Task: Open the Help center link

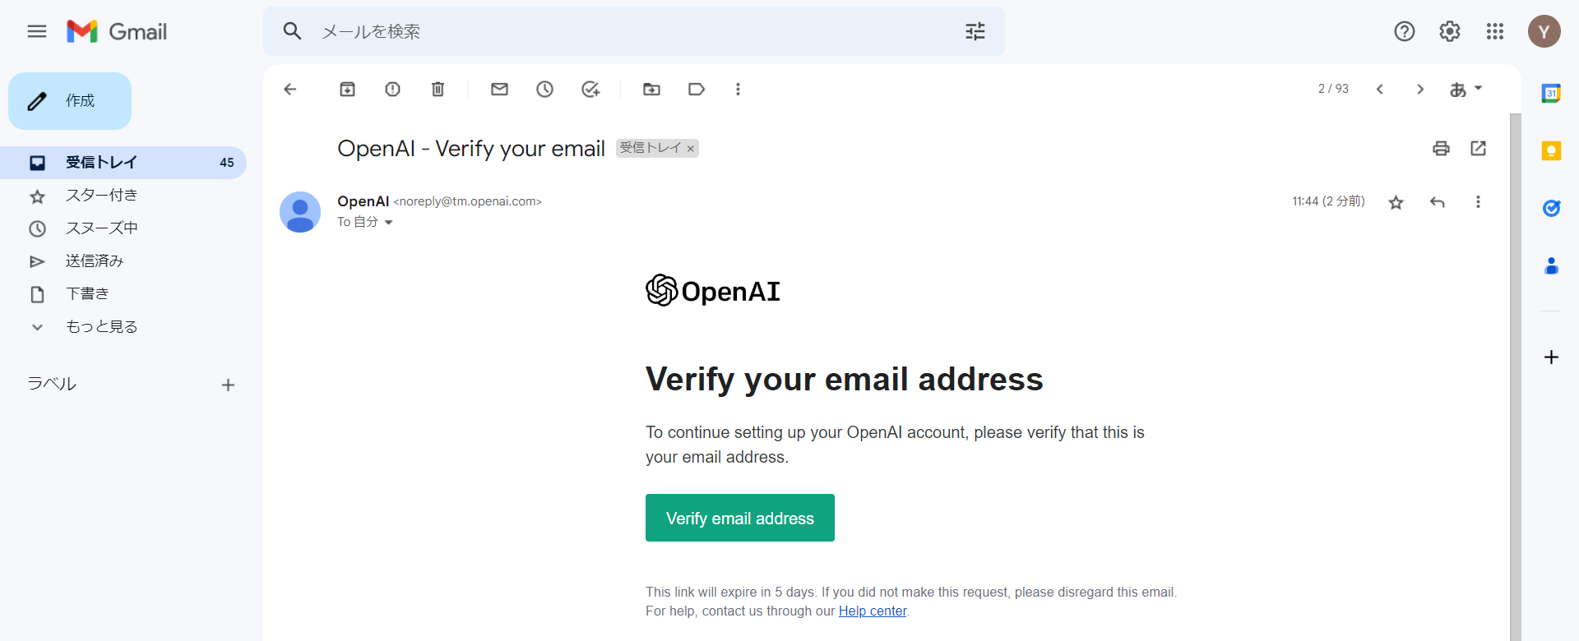Action: pyautogui.click(x=872, y=611)
